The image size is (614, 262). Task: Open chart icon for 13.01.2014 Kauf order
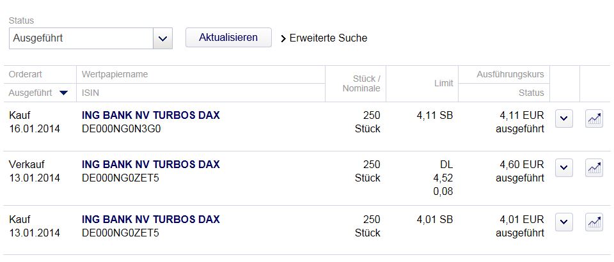pyautogui.click(x=594, y=222)
